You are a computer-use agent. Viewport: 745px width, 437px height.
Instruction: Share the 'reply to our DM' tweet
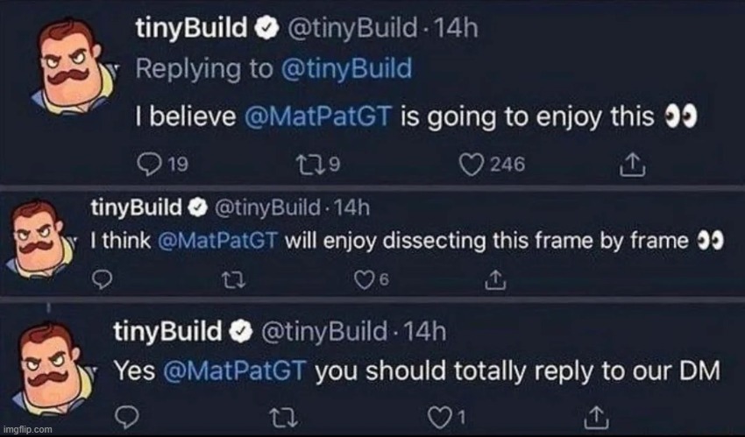pyautogui.click(x=597, y=417)
